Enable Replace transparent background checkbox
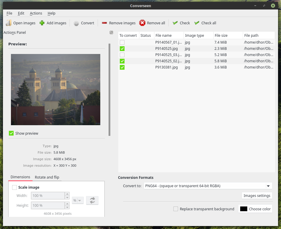This screenshot has height=229, width=281. (176, 209)
